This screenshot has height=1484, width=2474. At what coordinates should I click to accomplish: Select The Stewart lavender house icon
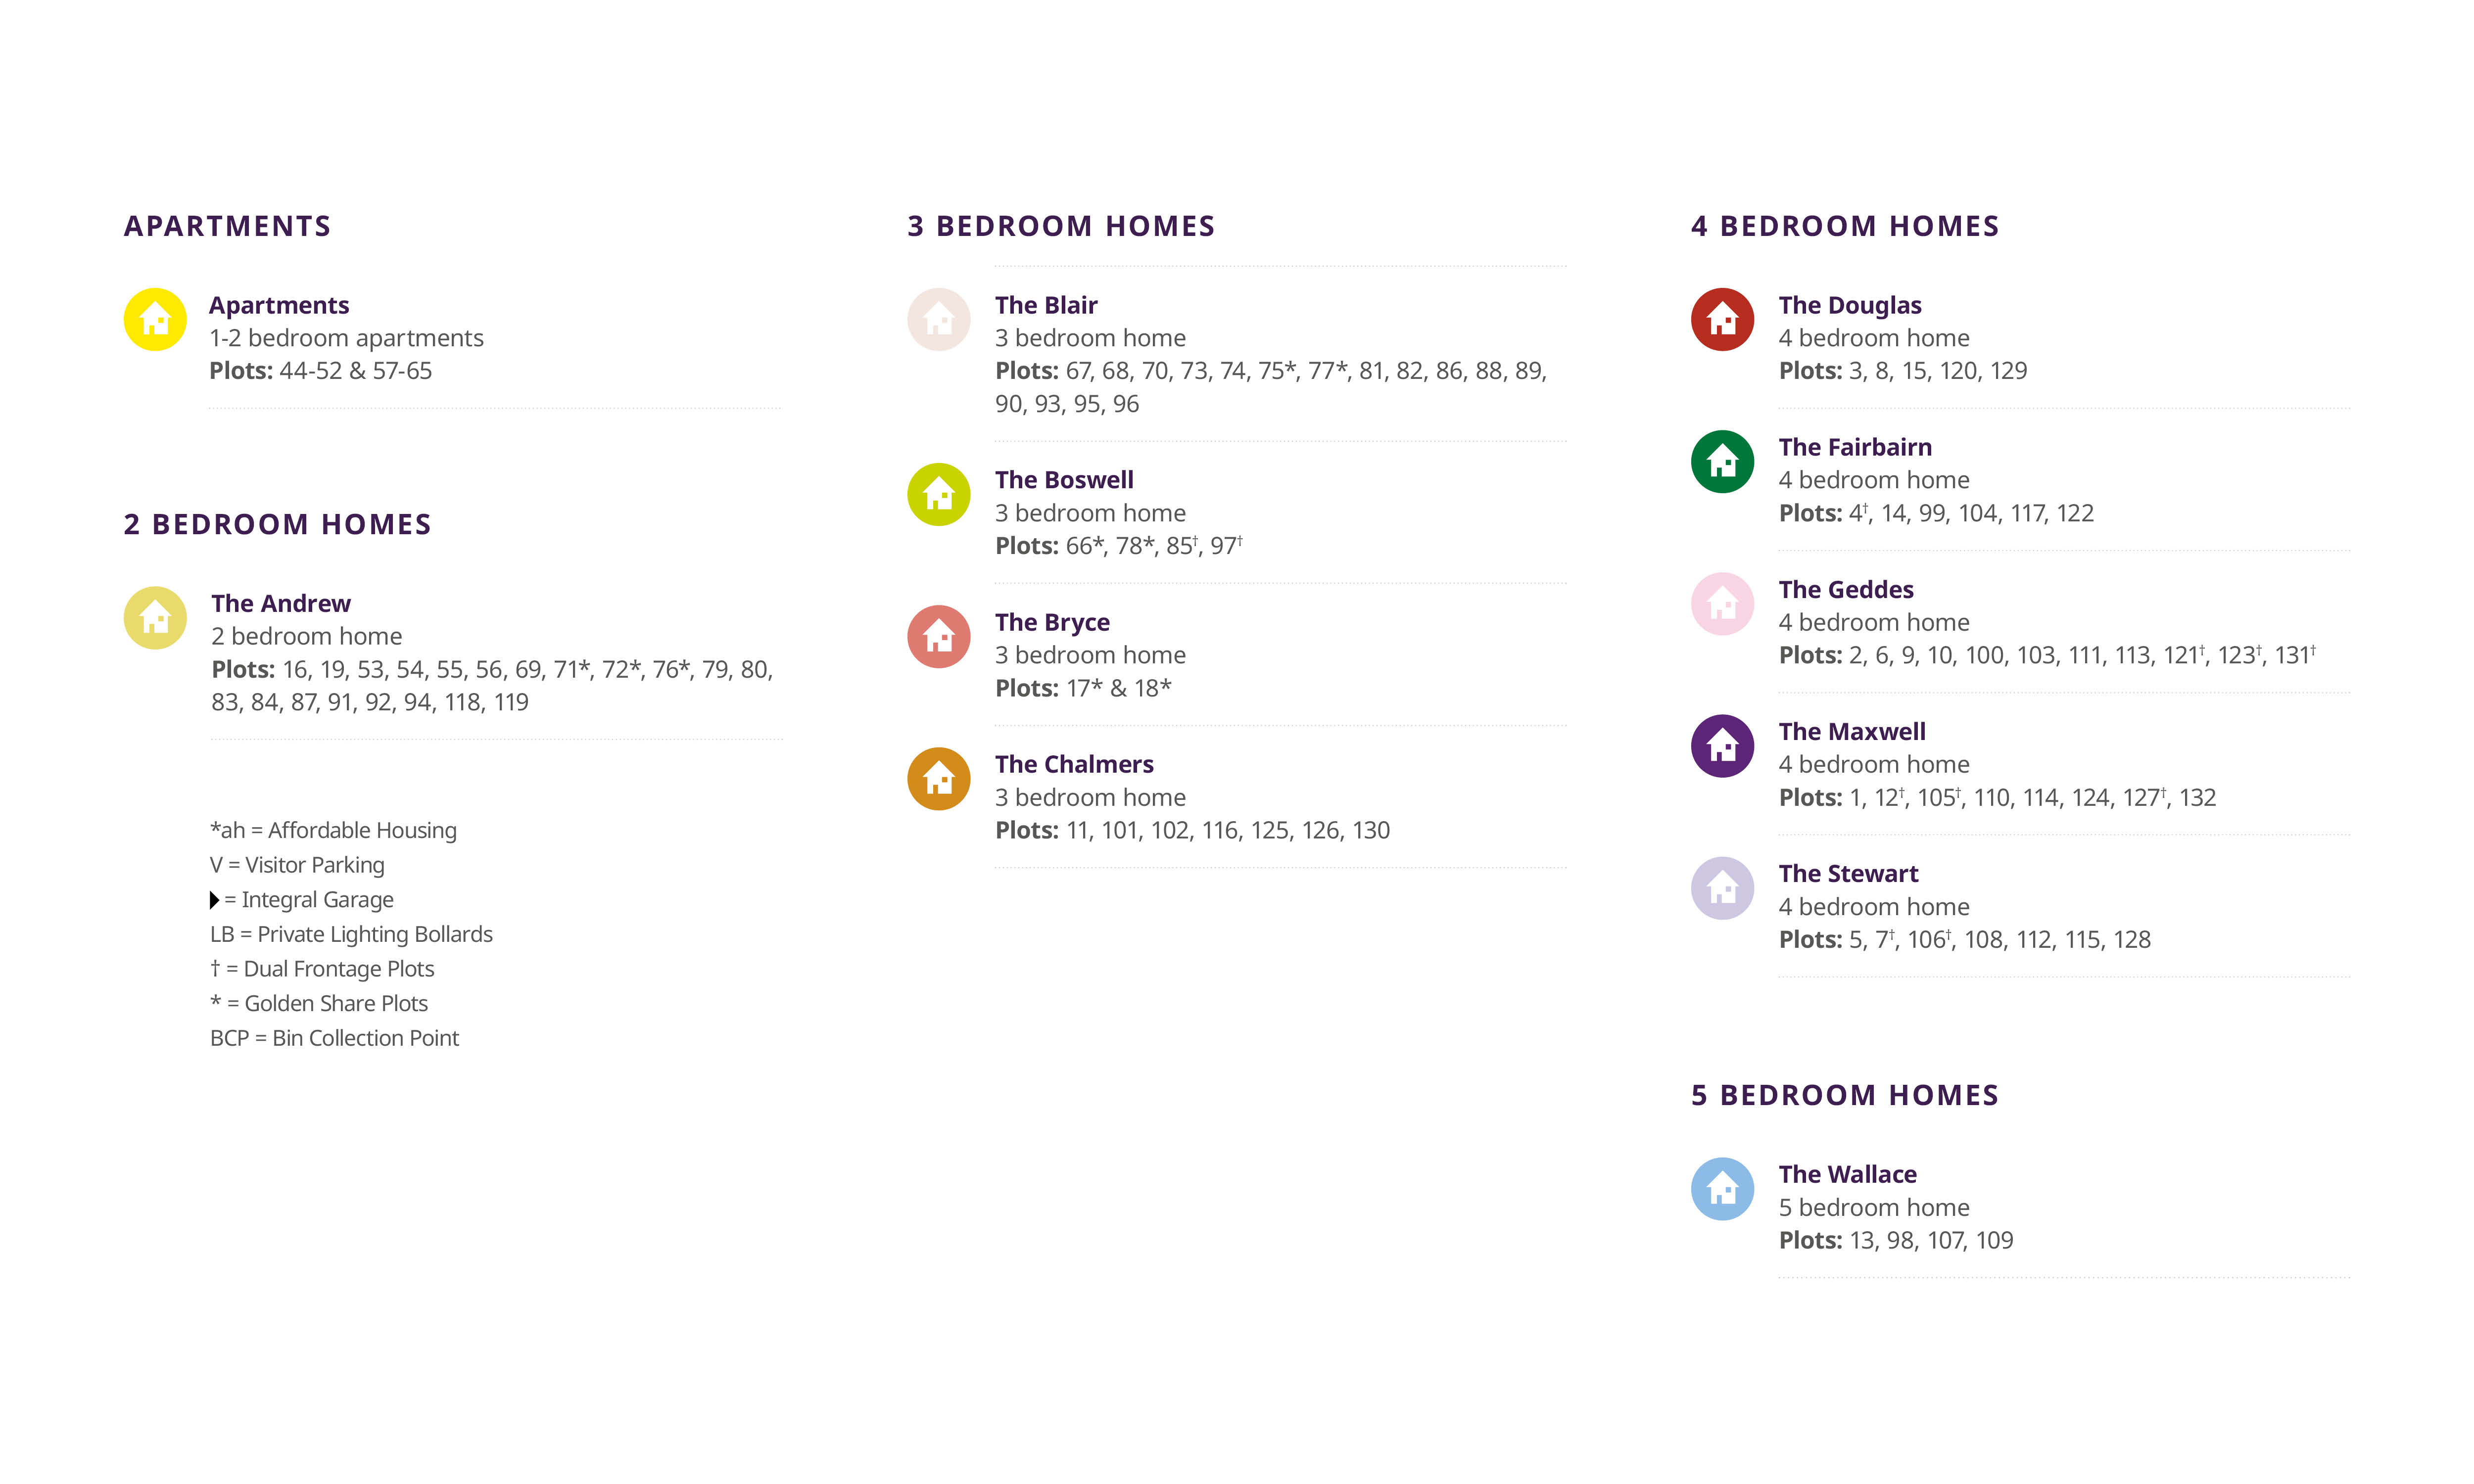click(1722, 888)
